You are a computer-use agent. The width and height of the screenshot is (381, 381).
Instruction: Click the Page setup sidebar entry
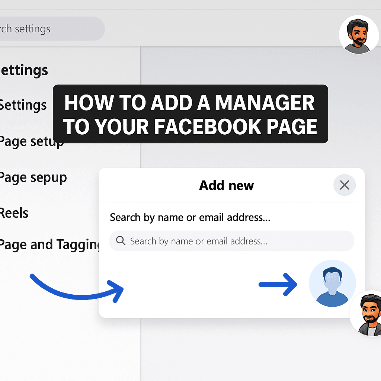click(x=32, y=141)
